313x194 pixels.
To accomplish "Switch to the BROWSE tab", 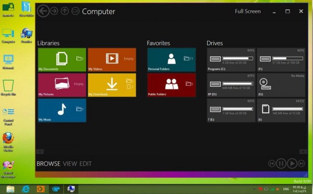I will tap(49, 163).
